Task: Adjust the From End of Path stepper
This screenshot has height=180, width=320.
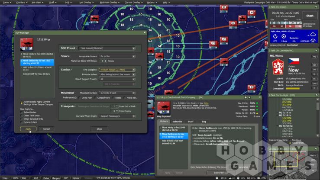Action: coord(117,106)
